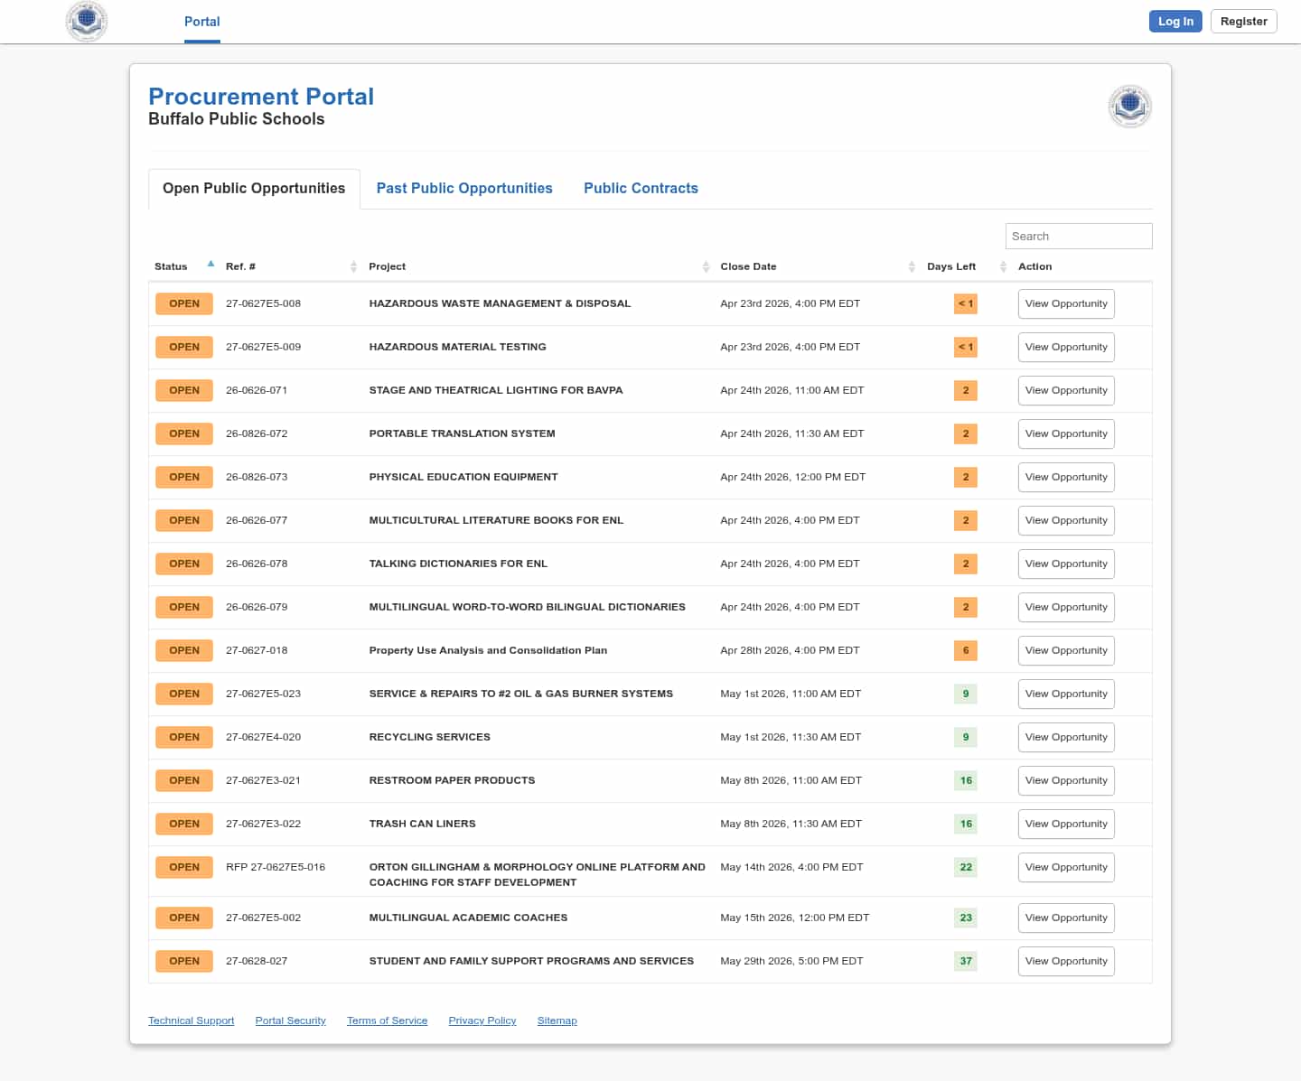Sort by Project column sort arrows
The height and width of the screenshot is (1081, 1301).
coord(706,266)
